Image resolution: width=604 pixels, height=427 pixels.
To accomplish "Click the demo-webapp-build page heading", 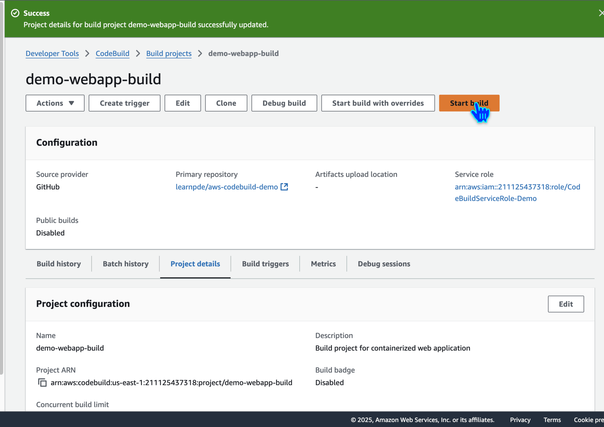I will point(93,79).
